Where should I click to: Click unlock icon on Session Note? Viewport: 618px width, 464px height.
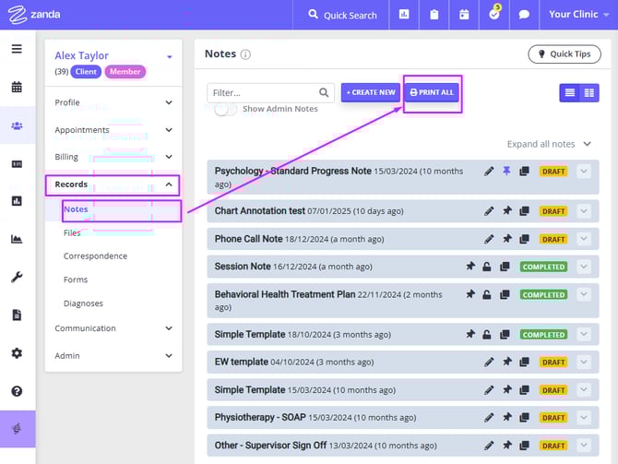(487, 267)
